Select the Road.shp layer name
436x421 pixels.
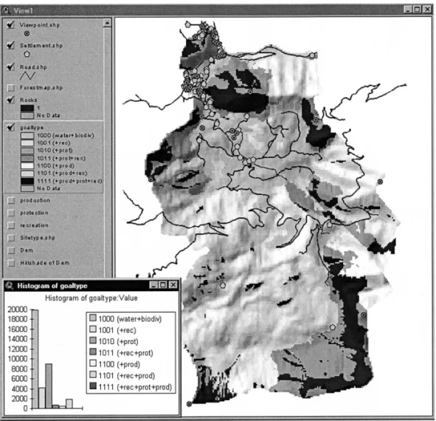33,66
